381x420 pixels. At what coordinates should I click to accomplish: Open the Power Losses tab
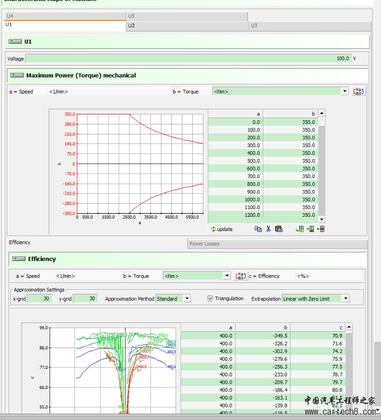277,244
